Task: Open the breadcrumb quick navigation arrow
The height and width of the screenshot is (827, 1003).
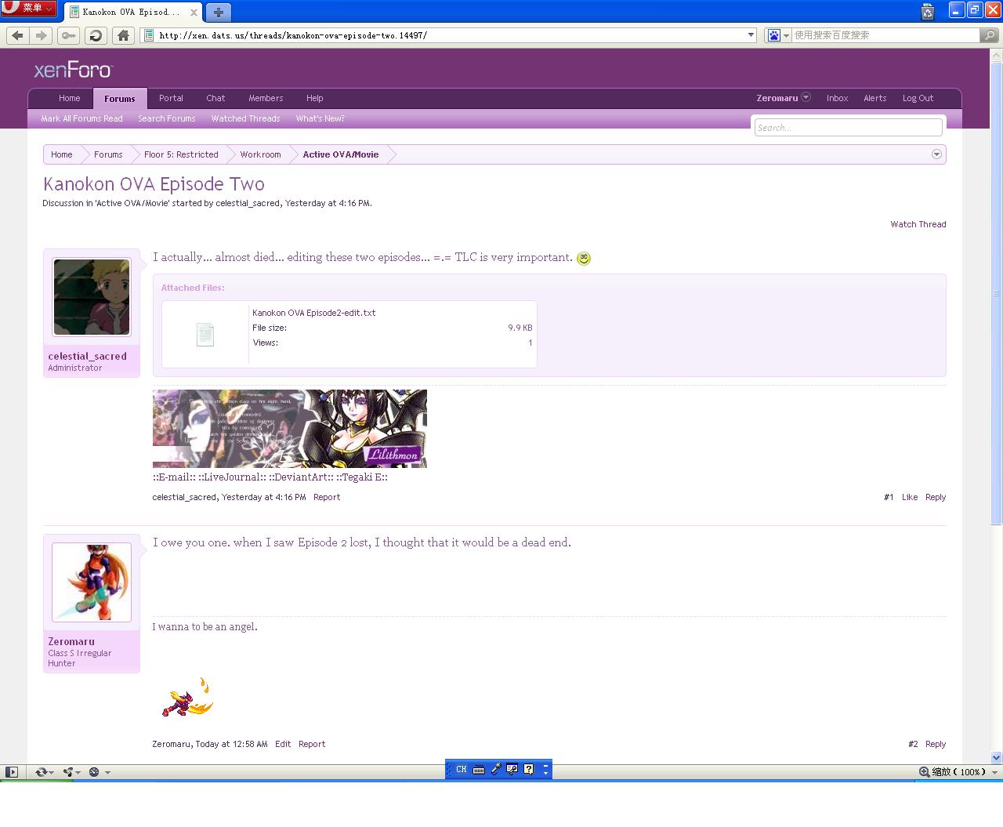Action: point(936,154)
